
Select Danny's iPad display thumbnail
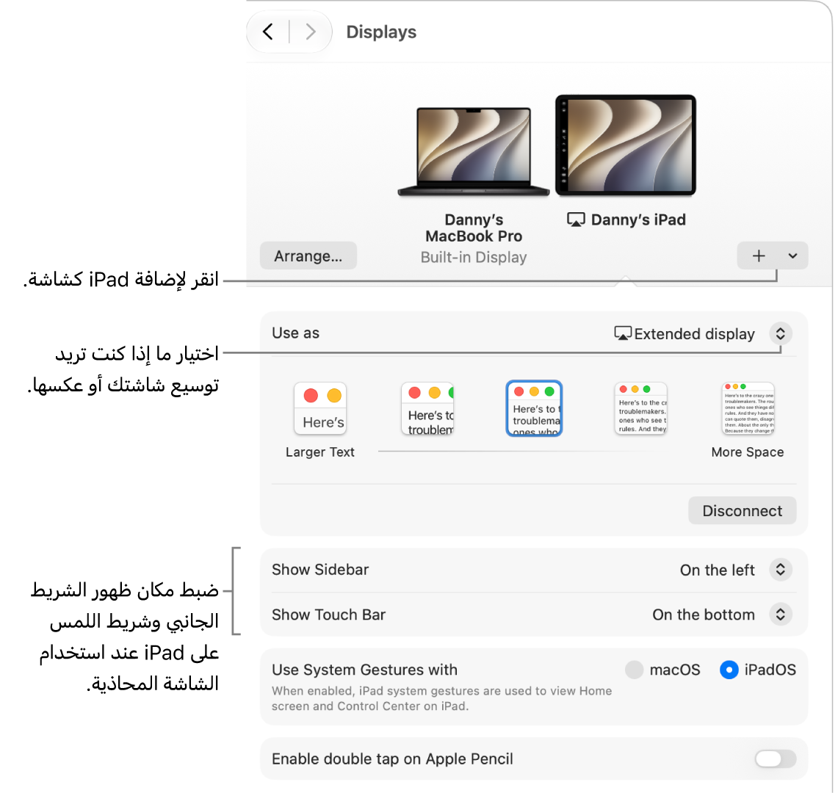click(x=626, y=146)
